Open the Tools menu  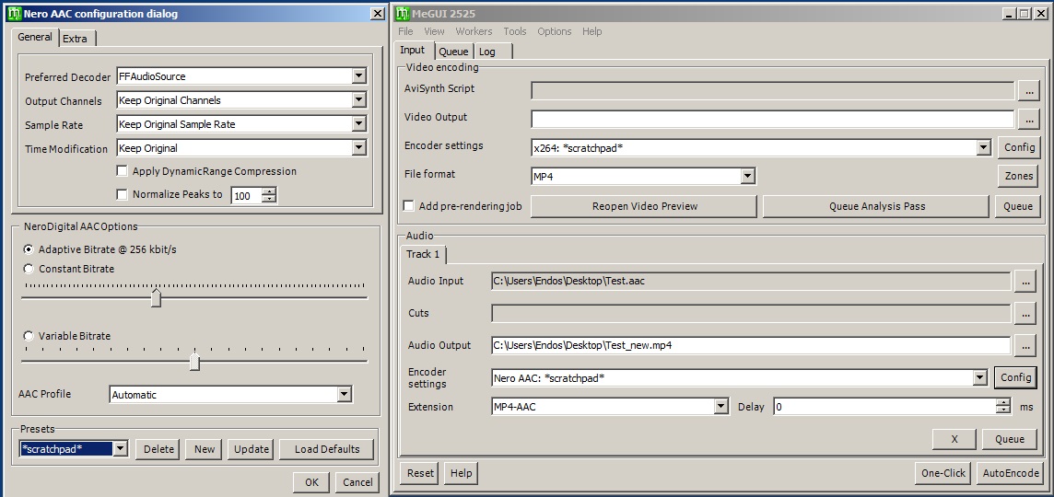click(515, 31)
